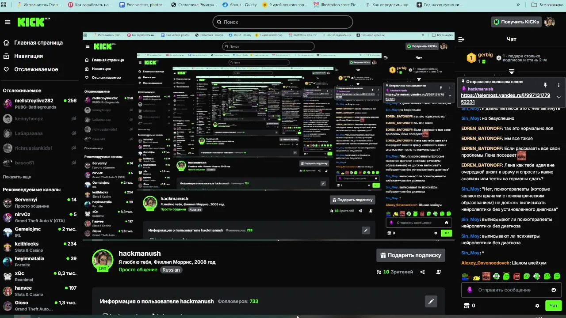Expand the gift leaderboard arrow under gerbig
Screen dimensions: 566x318
(511, 71)
